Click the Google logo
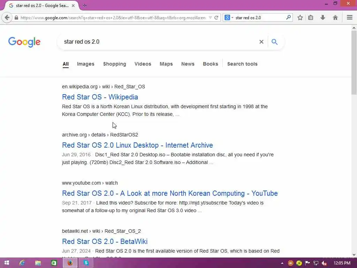Image resolution: width=357 pixels, height=268 pixels. point(24,42)
